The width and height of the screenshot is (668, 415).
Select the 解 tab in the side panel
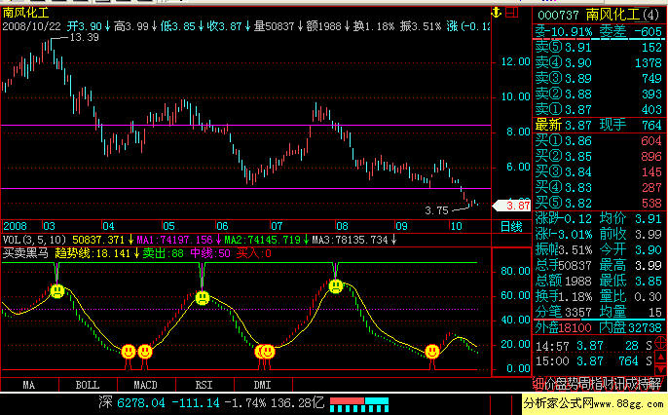pyautogui.click(x=655, y=384)
